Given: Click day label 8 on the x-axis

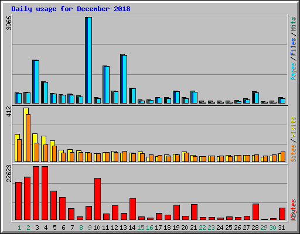Looking at the screenshot, I should tap(81, 228).
